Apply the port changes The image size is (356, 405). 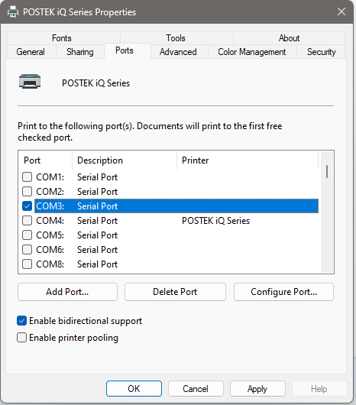(257, 388)
